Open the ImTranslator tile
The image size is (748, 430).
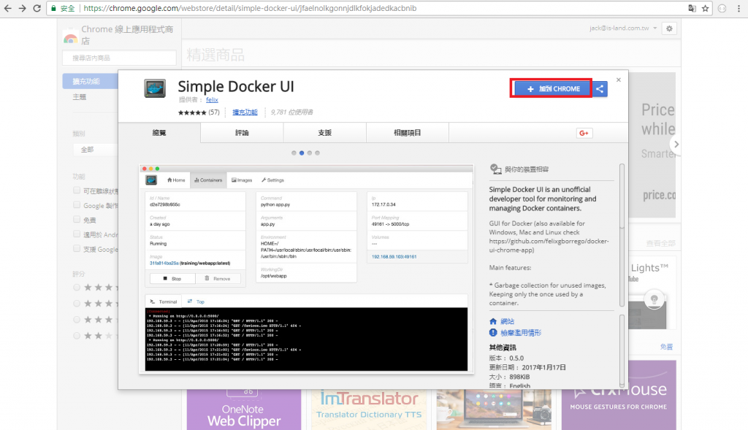point(369,410)
